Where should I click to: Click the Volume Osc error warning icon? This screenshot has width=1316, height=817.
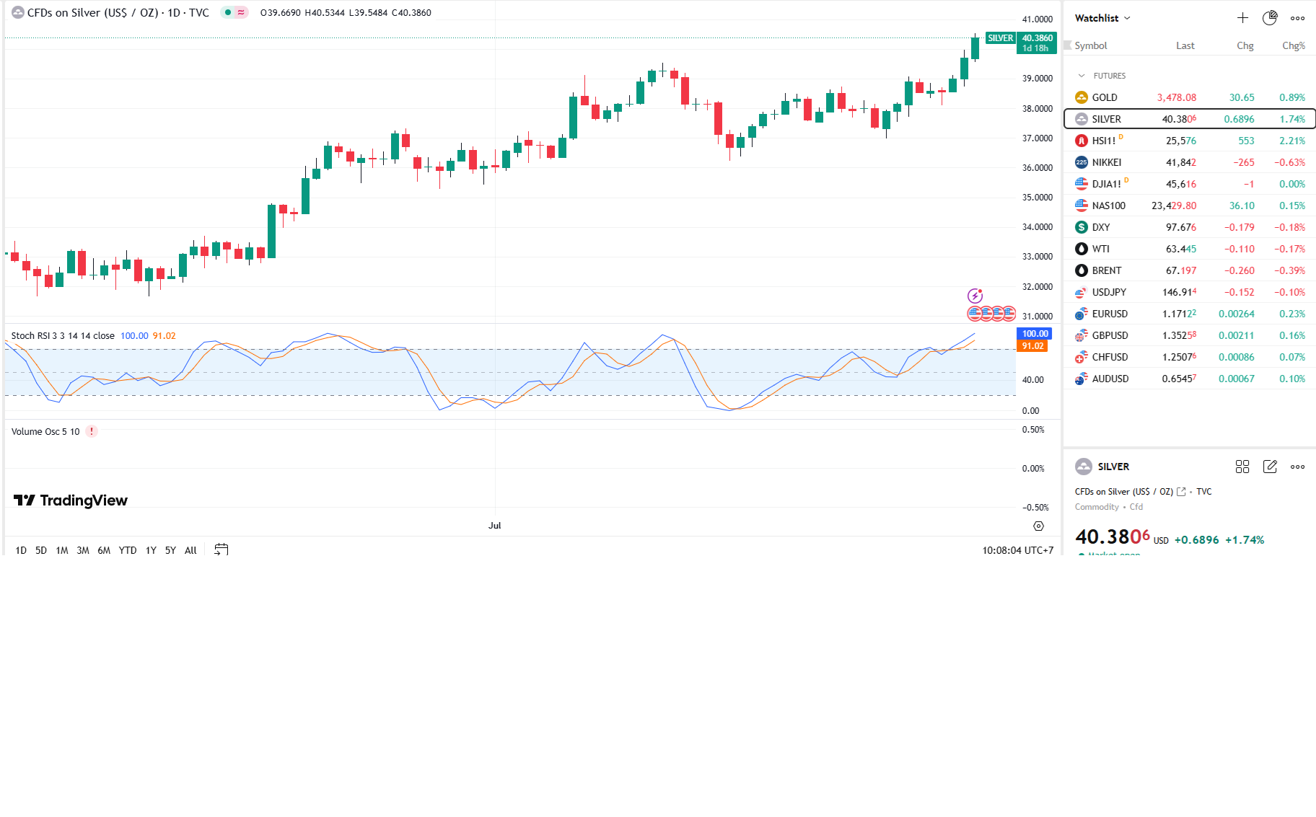(92, 431)
